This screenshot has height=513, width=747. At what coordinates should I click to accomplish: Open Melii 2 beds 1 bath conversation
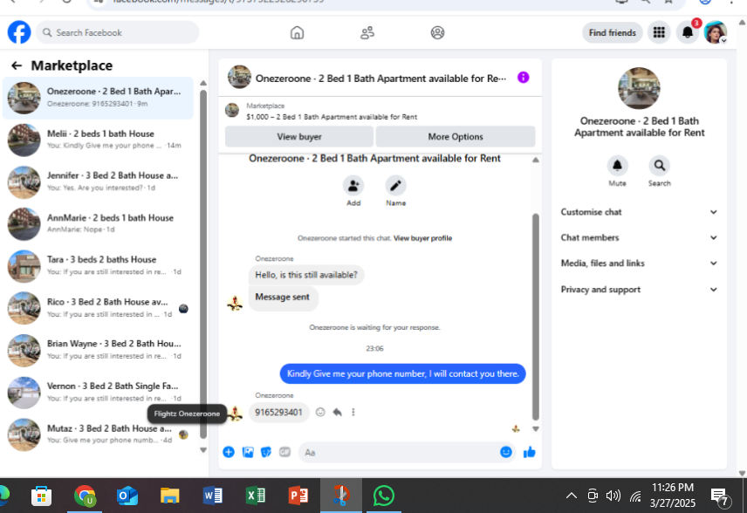tap(98, 140)
